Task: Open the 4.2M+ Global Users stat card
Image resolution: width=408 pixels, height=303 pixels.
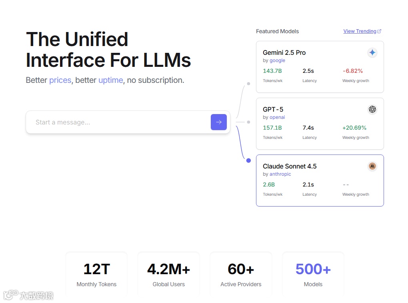Action: 169,274
